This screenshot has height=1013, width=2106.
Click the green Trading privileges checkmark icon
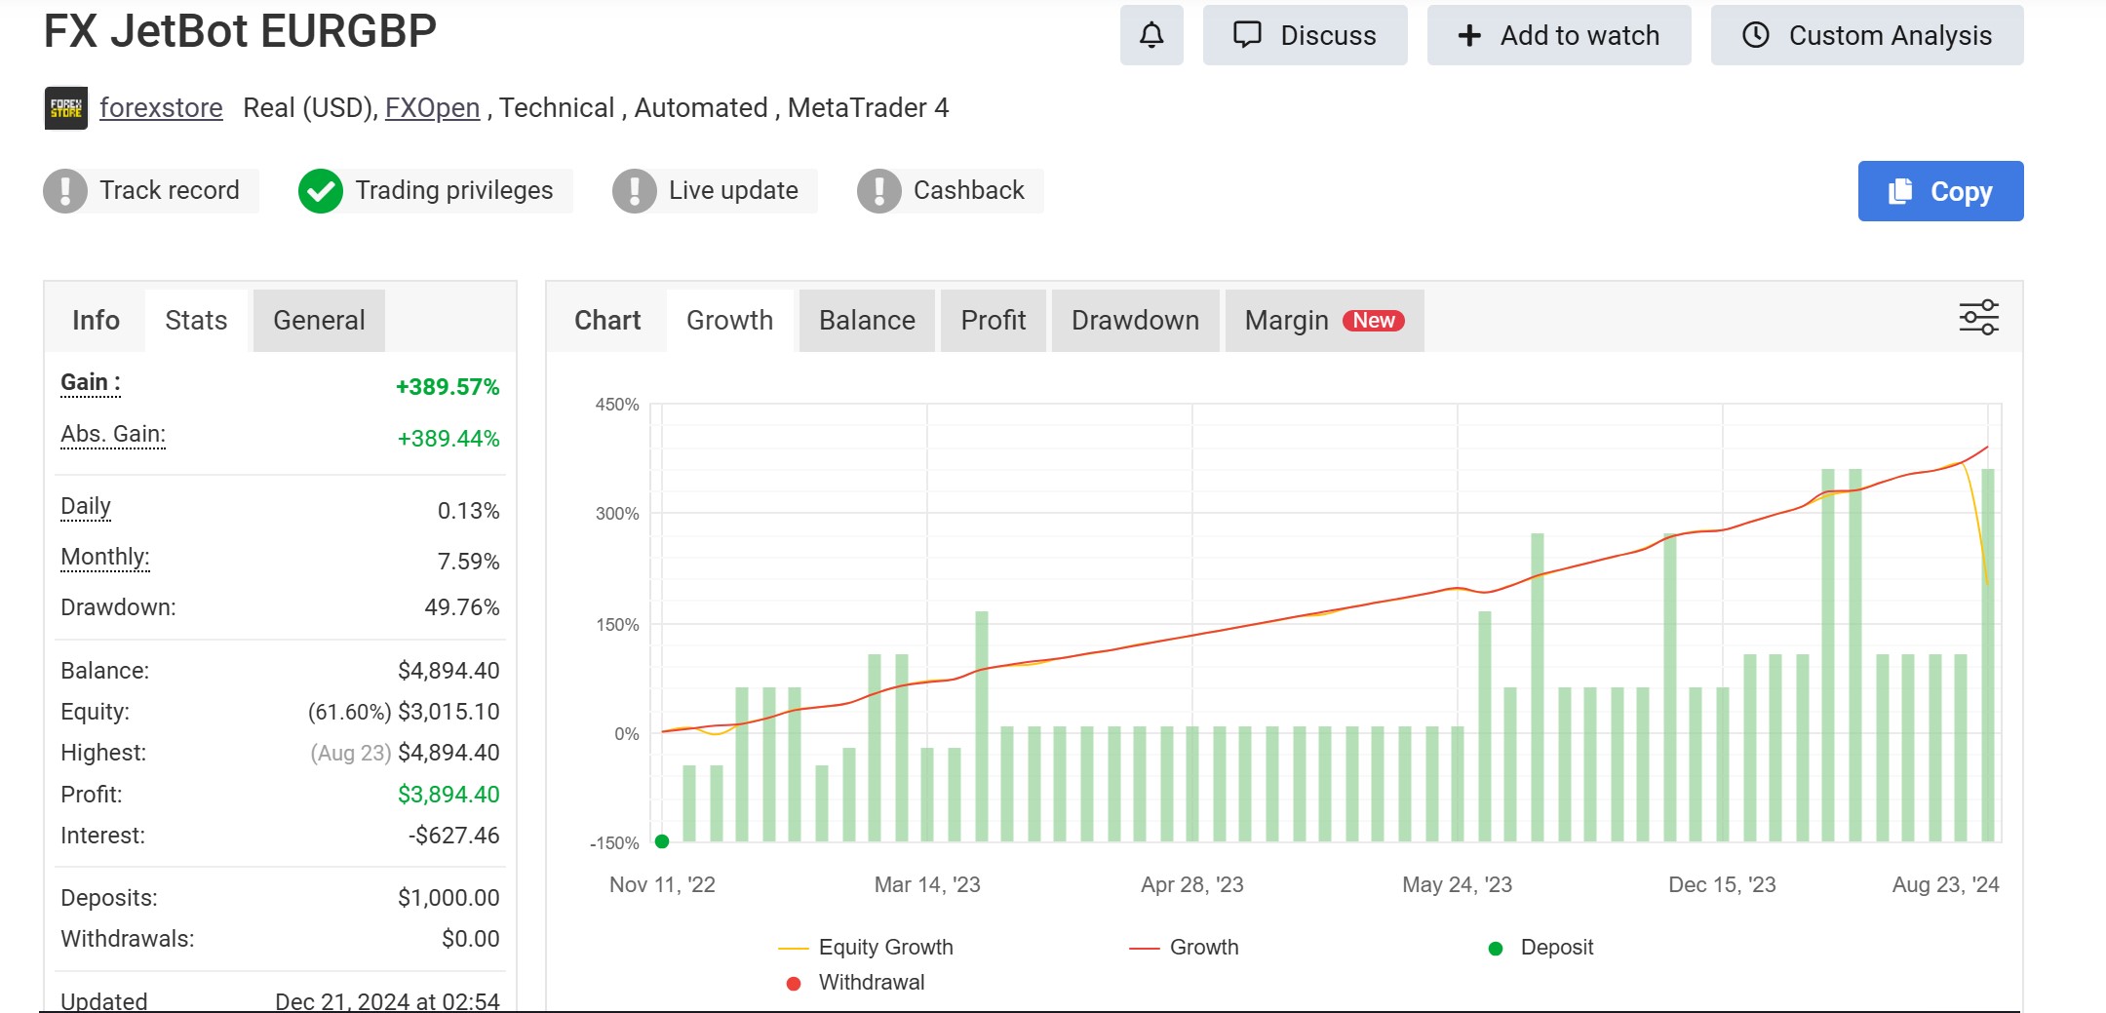pos(320,190)
